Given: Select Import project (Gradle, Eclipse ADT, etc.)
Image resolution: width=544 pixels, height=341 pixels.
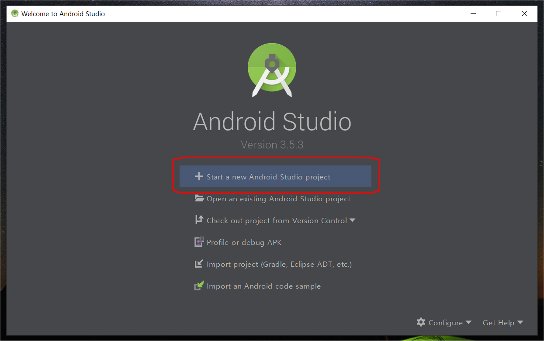Looking at the screenshot, I should (279, 264).
